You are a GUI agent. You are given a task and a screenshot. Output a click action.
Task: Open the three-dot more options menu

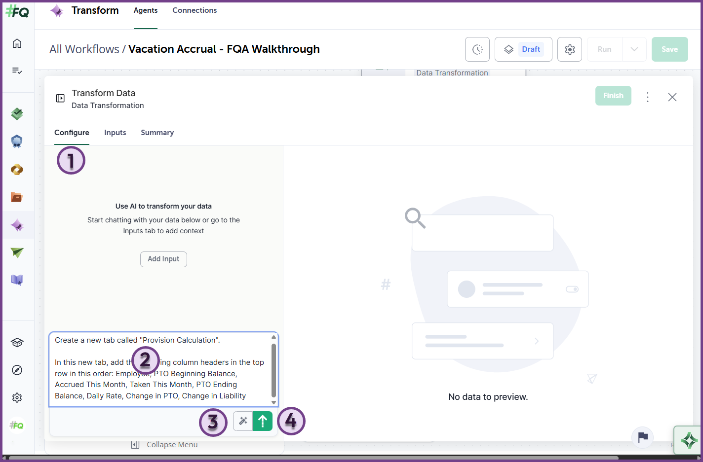648,97
